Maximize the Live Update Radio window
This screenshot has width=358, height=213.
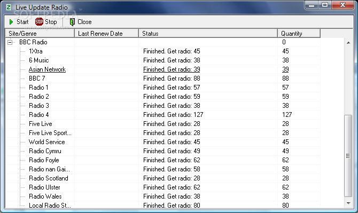(x=325, y=5)
